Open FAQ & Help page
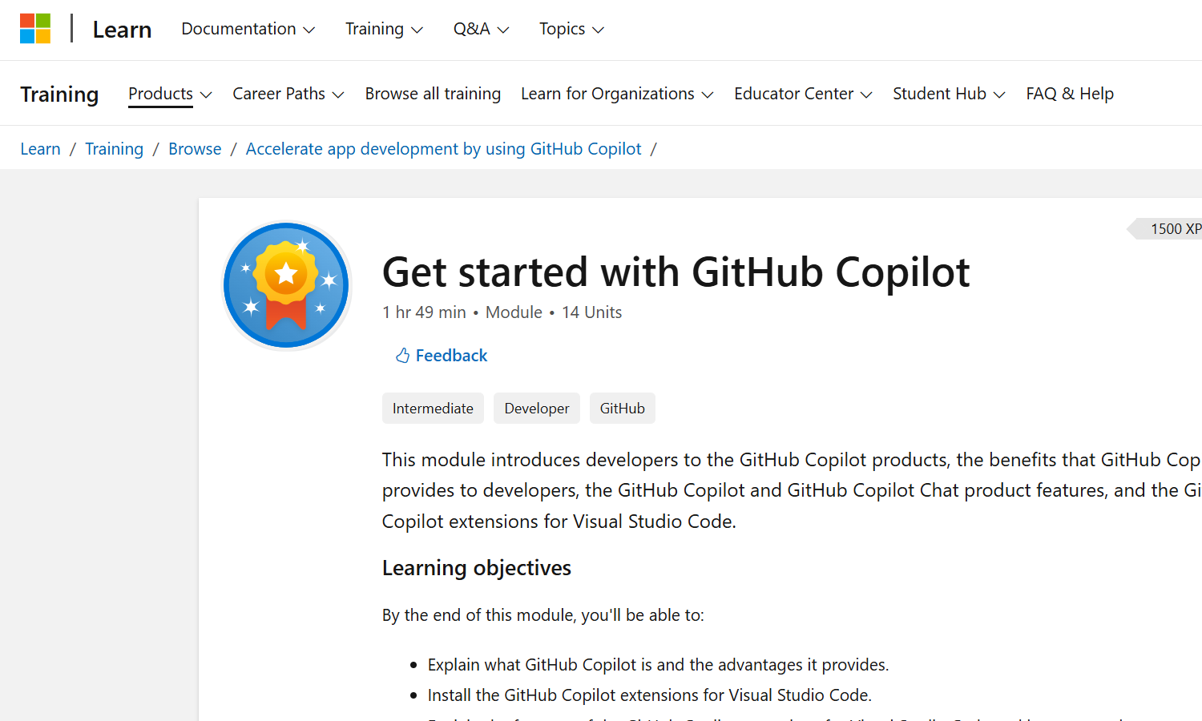 click(x=1070, y=94)
